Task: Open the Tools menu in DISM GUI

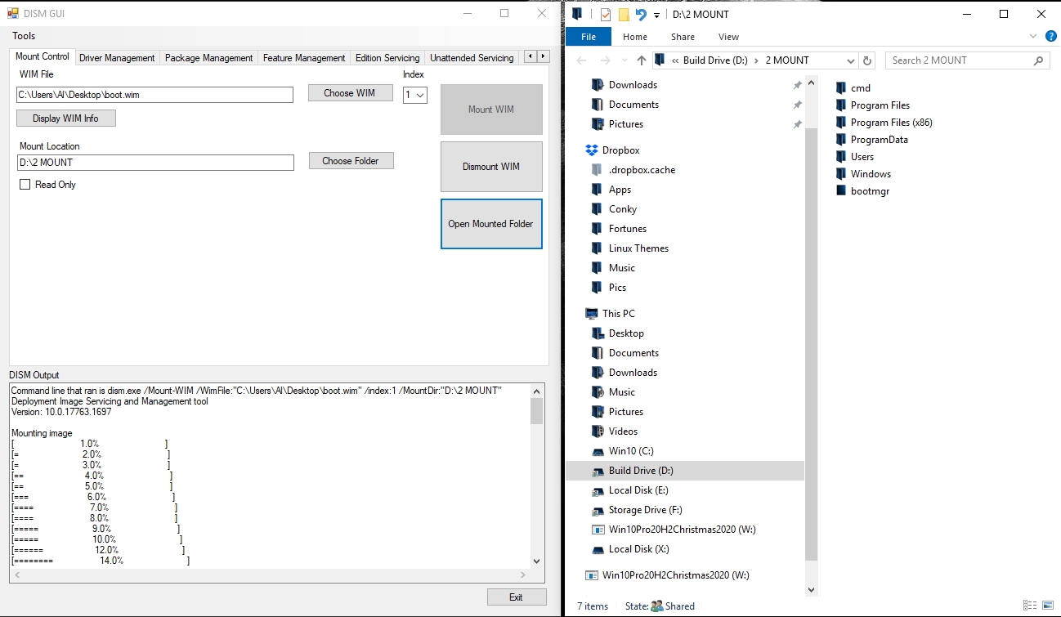Action: tap(24, 36)
